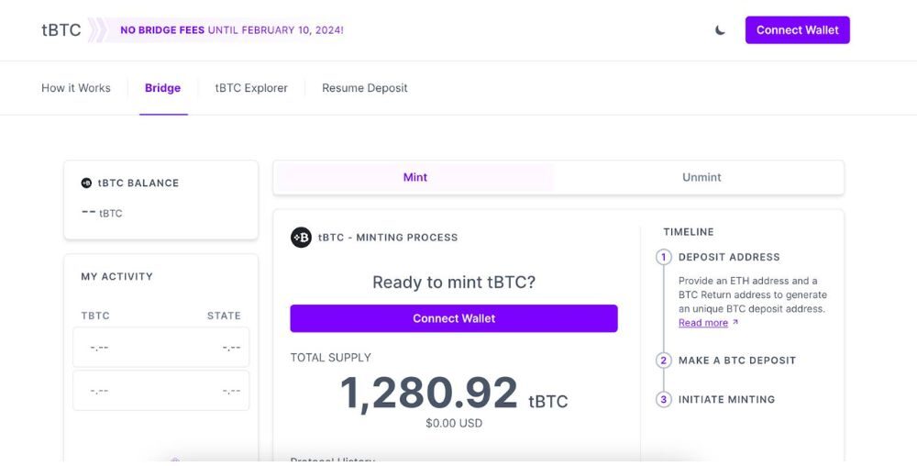Open the Resume Deposit page
The image size is (917, 466).
point(365,88)
